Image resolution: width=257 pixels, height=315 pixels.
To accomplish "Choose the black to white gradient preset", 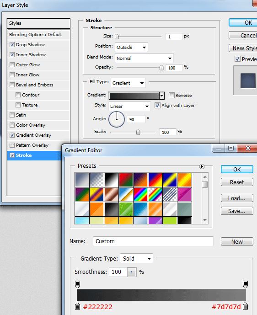I will (111, 180).
